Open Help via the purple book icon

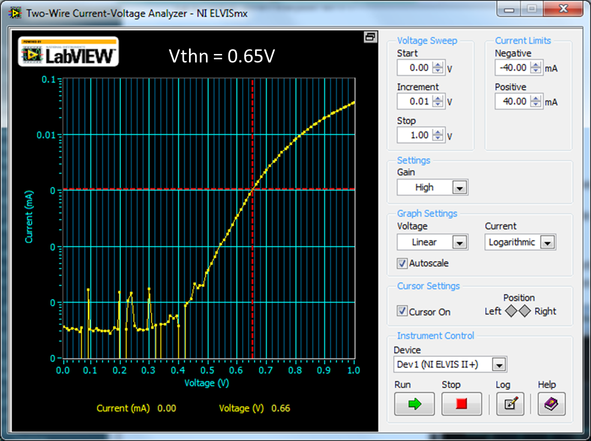click(552, 404)
